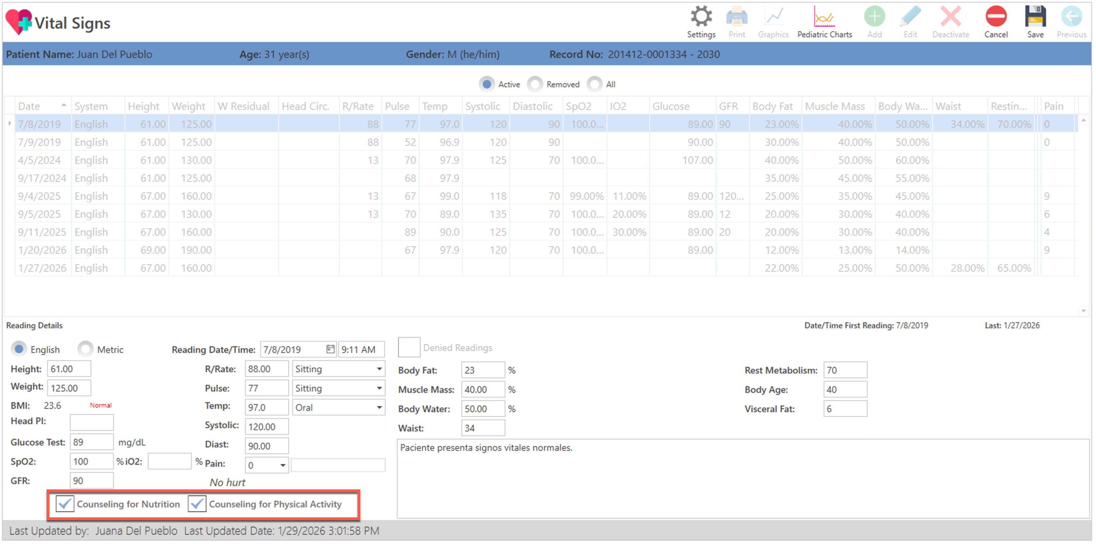The width and height of the screenshot is (1096, 544).
Task: Open the Pain level dropdown
Action: coord(283,465)
